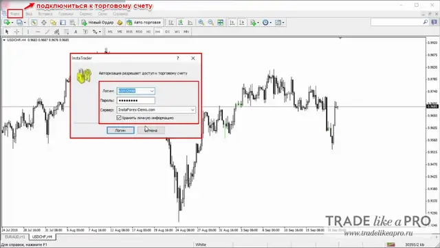This screenshot has height=248, width=440.
Task: Launch MetaEditor with the yellow book icon
Action: click(x=120, y=23)
